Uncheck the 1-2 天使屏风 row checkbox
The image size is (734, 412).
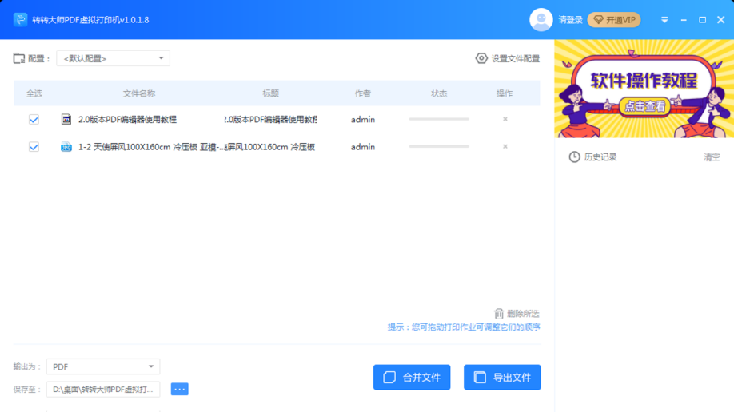pos(34,147)
